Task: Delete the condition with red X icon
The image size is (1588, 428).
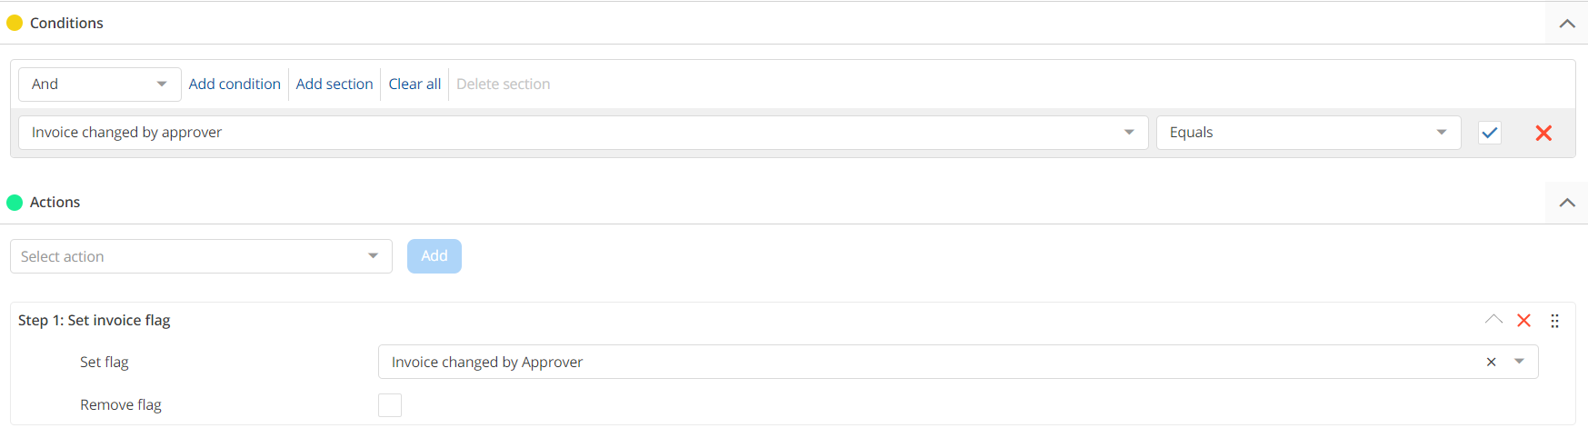Action: pos(1543,133)
